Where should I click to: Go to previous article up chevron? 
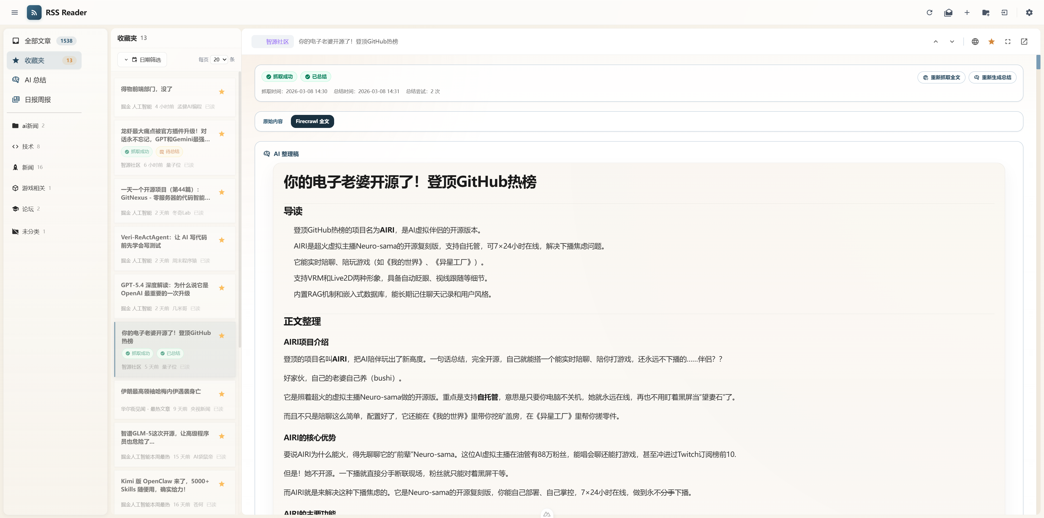[x=935, y=42]
